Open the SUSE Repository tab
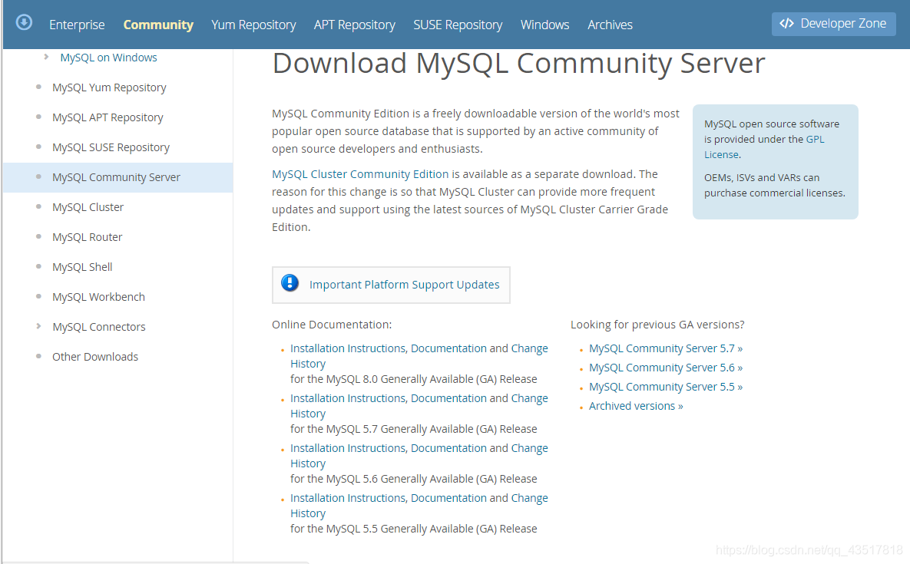This screenshot has width=910, height=564. click(458, 25)
